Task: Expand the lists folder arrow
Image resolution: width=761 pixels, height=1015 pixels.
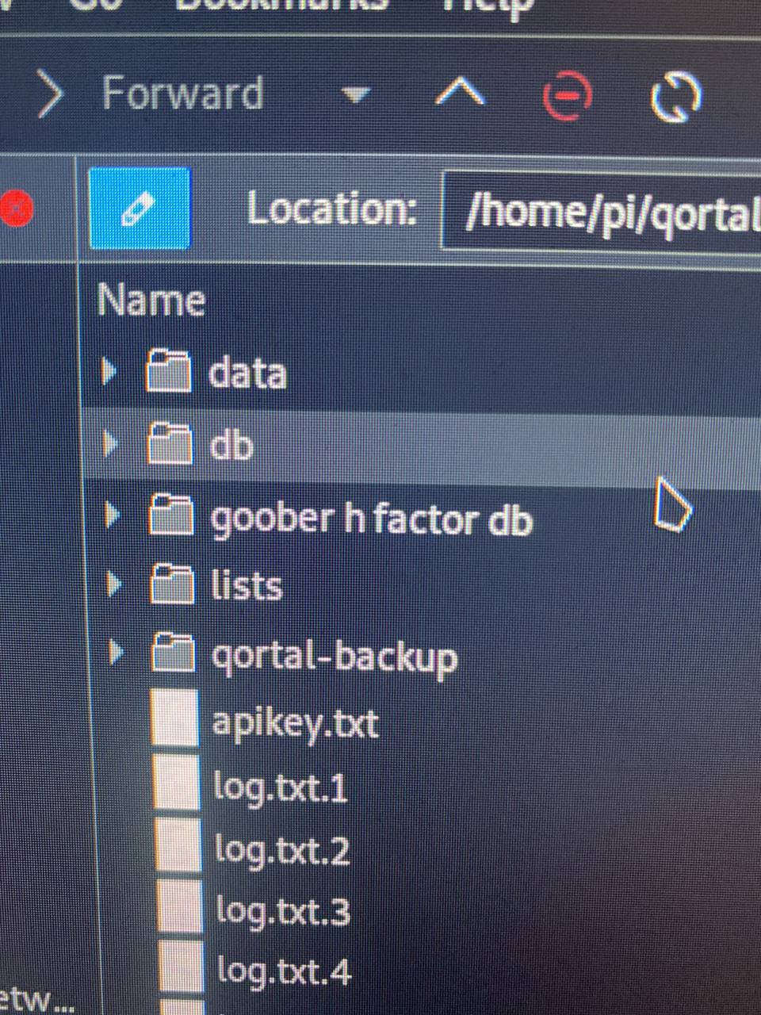Action: point(115,585)
